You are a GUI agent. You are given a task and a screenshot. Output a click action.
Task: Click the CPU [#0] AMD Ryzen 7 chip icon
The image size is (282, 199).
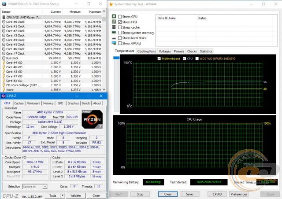coord(4,17)
